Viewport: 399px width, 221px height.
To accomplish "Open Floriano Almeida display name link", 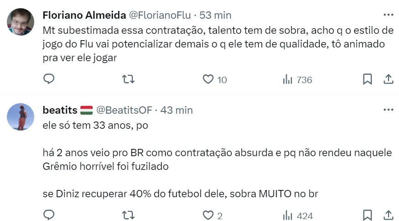I will [84, 15].
